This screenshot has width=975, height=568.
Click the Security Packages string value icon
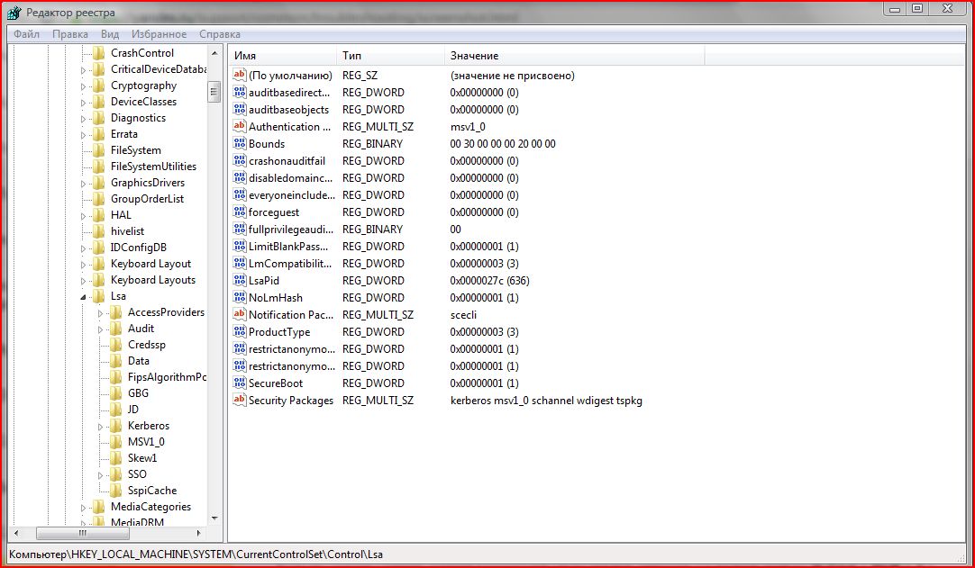tap(240, 400)
